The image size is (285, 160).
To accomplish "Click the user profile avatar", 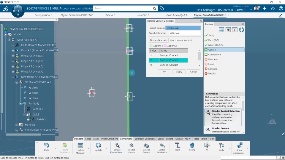I will click(x=256, y=8).
